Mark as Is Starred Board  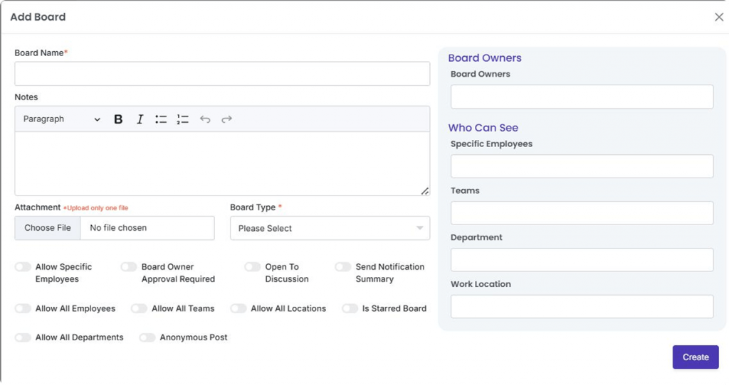(350, 309)
